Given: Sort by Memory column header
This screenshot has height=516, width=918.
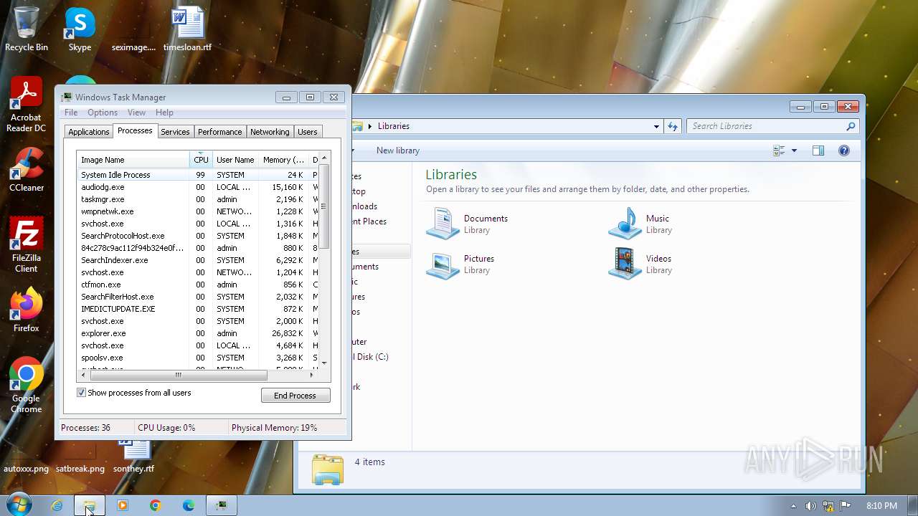Looking at the screenshot, I should (x=283, y=160).
